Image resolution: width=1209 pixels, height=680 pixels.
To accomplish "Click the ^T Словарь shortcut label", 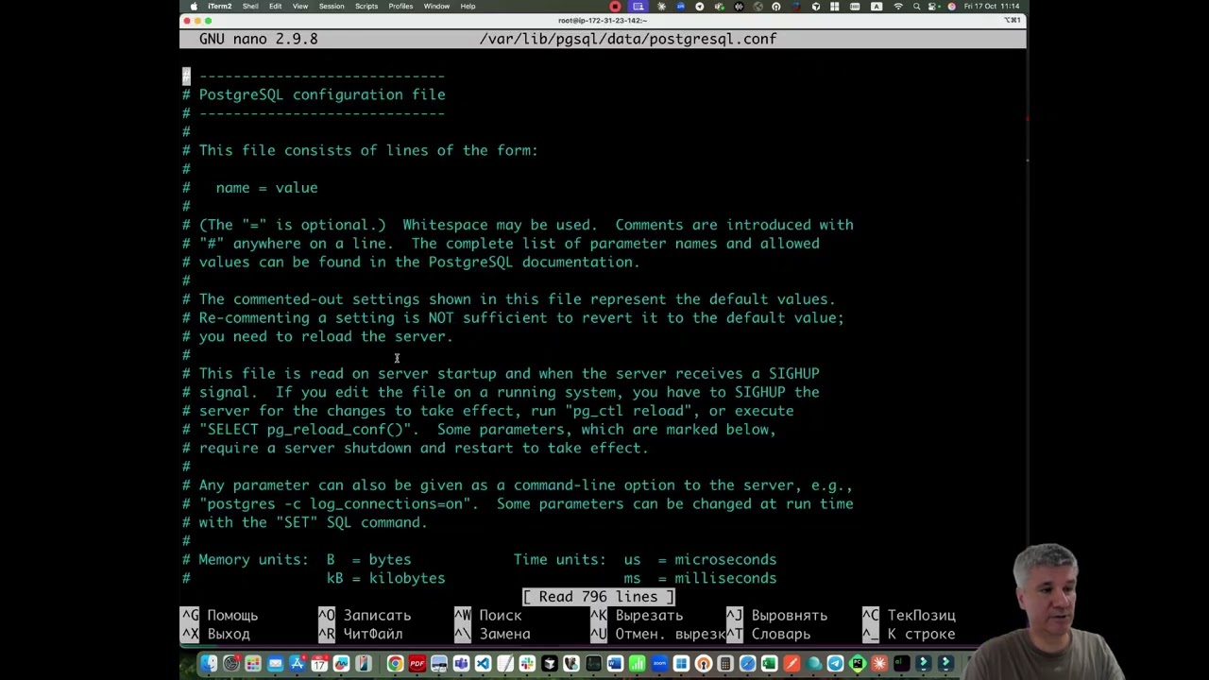I will (x=769, y=635).
